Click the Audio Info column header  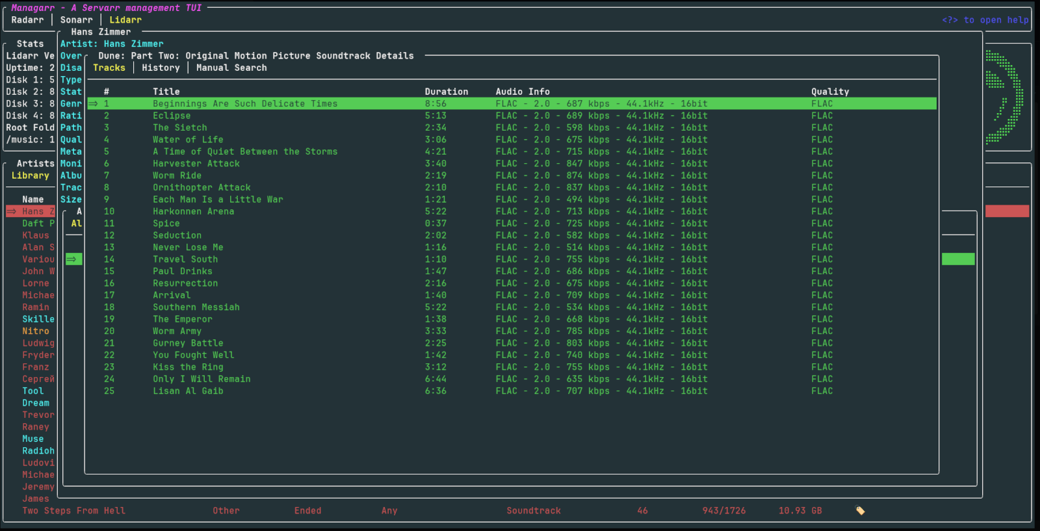[x=522, y=92]
